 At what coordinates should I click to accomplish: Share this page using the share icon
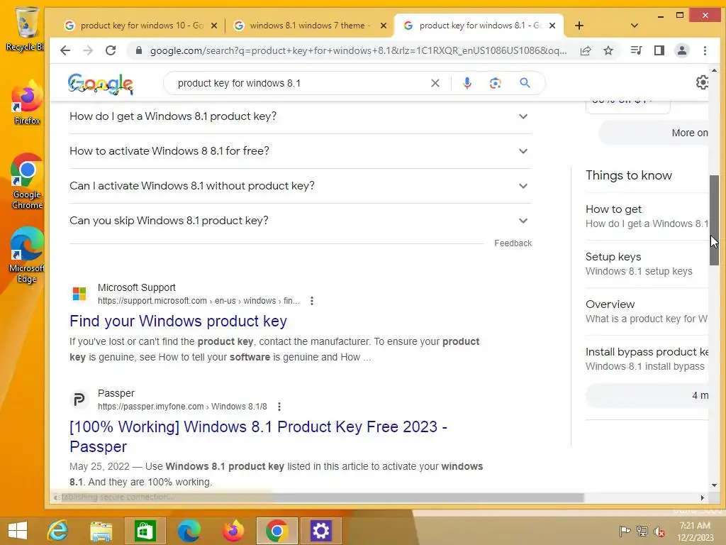tap(586, 50)
